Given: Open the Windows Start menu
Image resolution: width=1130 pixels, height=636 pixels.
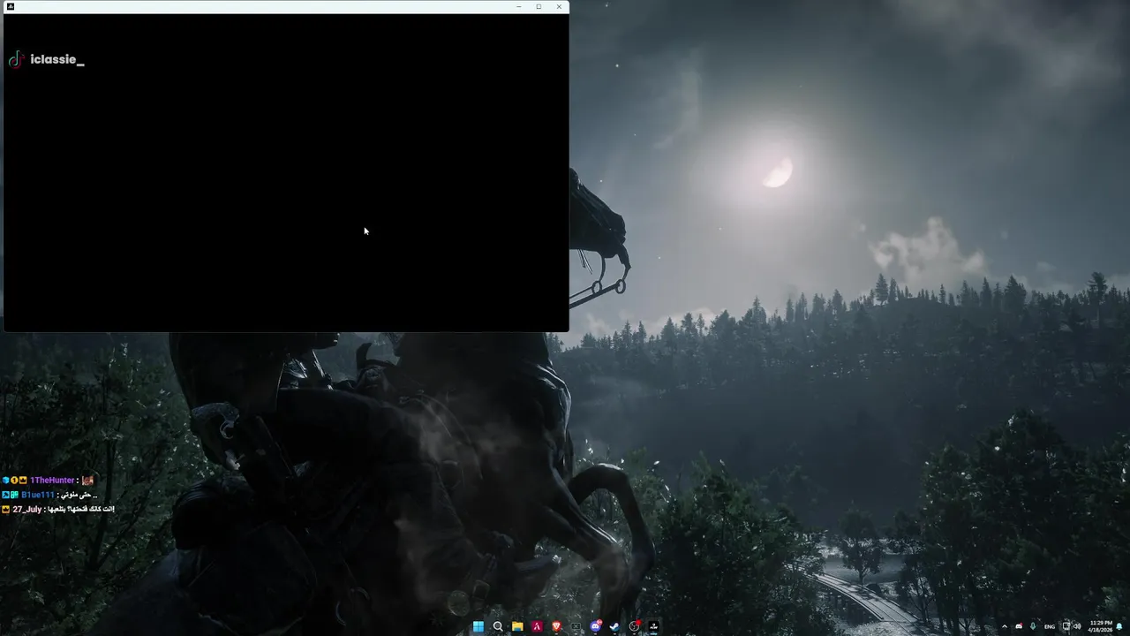Looking at the screenshot, I should [478, 626].
